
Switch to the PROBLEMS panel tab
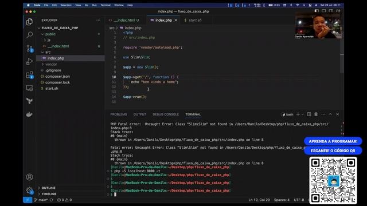(x=119, y=114)
